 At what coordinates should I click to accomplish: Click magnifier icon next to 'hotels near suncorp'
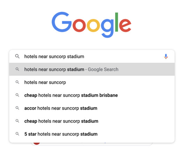(x=17, y=82)
